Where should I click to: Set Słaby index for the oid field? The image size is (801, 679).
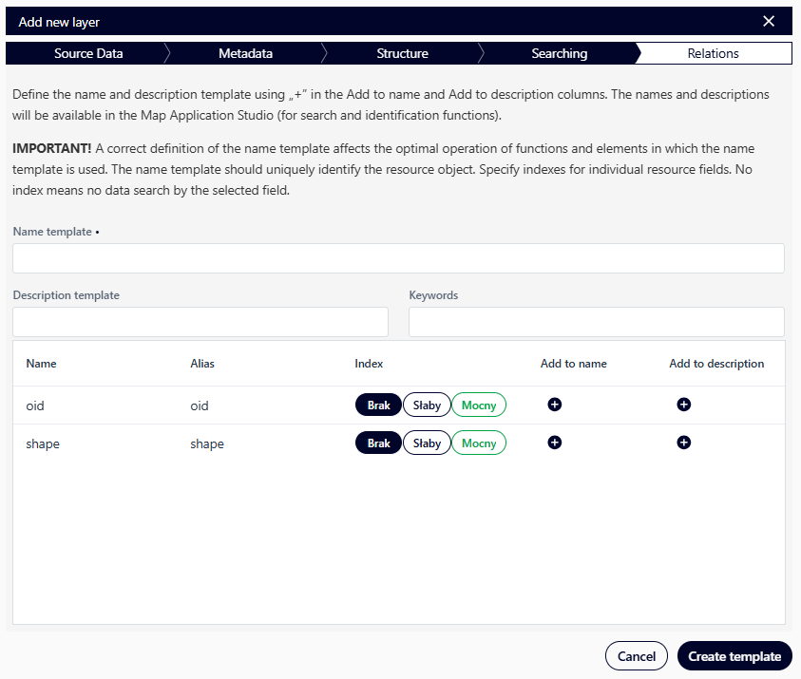tap(427, 405)
